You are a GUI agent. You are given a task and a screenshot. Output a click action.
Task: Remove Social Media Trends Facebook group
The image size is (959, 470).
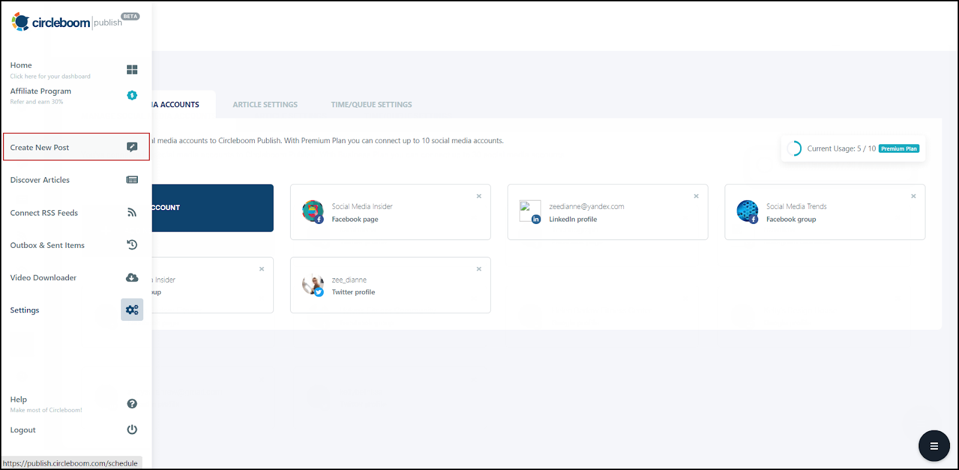tap(913, 196)
